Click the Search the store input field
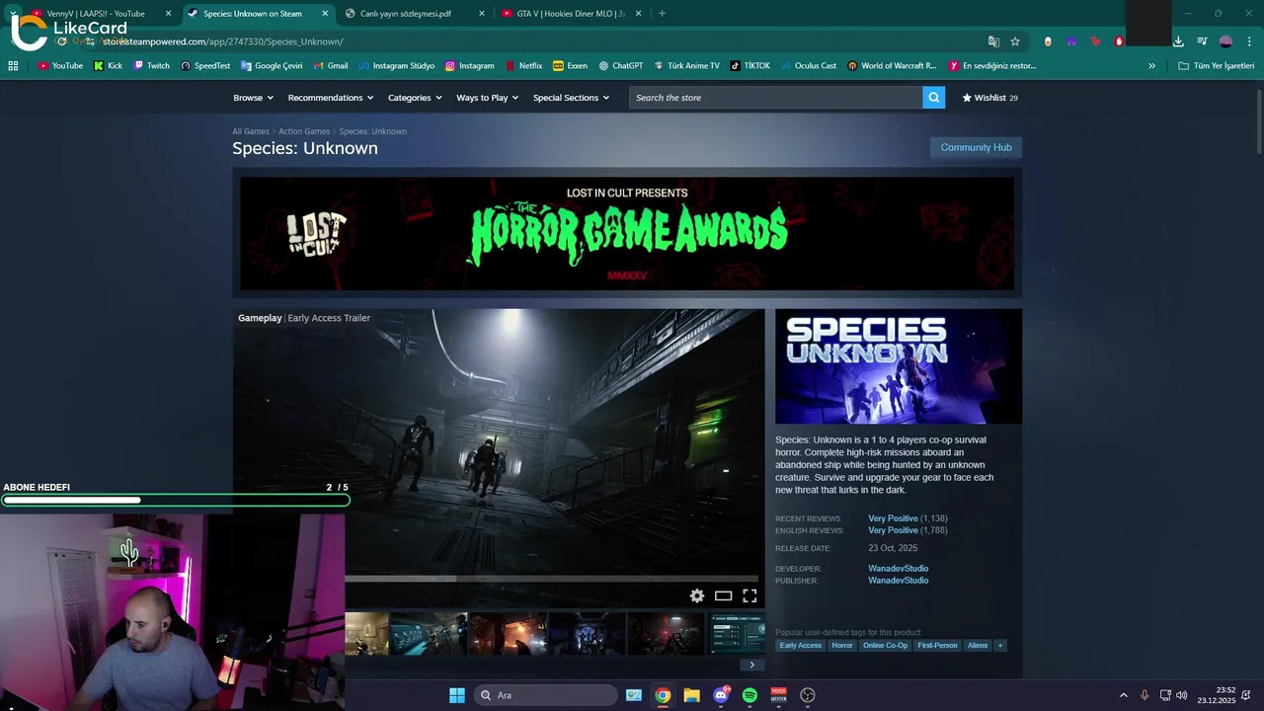 tap(776, 98)
